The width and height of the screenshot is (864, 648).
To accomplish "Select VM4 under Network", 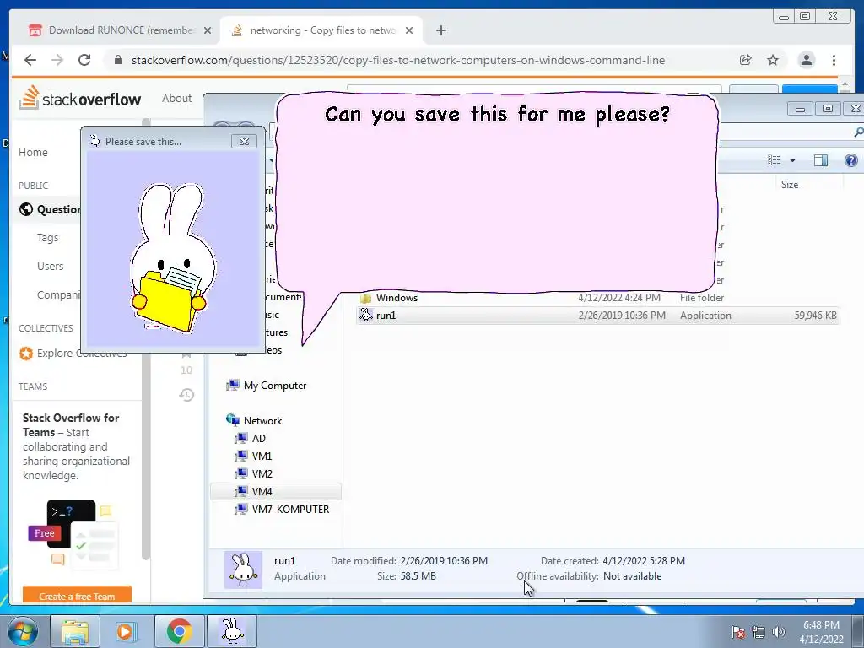I will [x=276, y=491].
